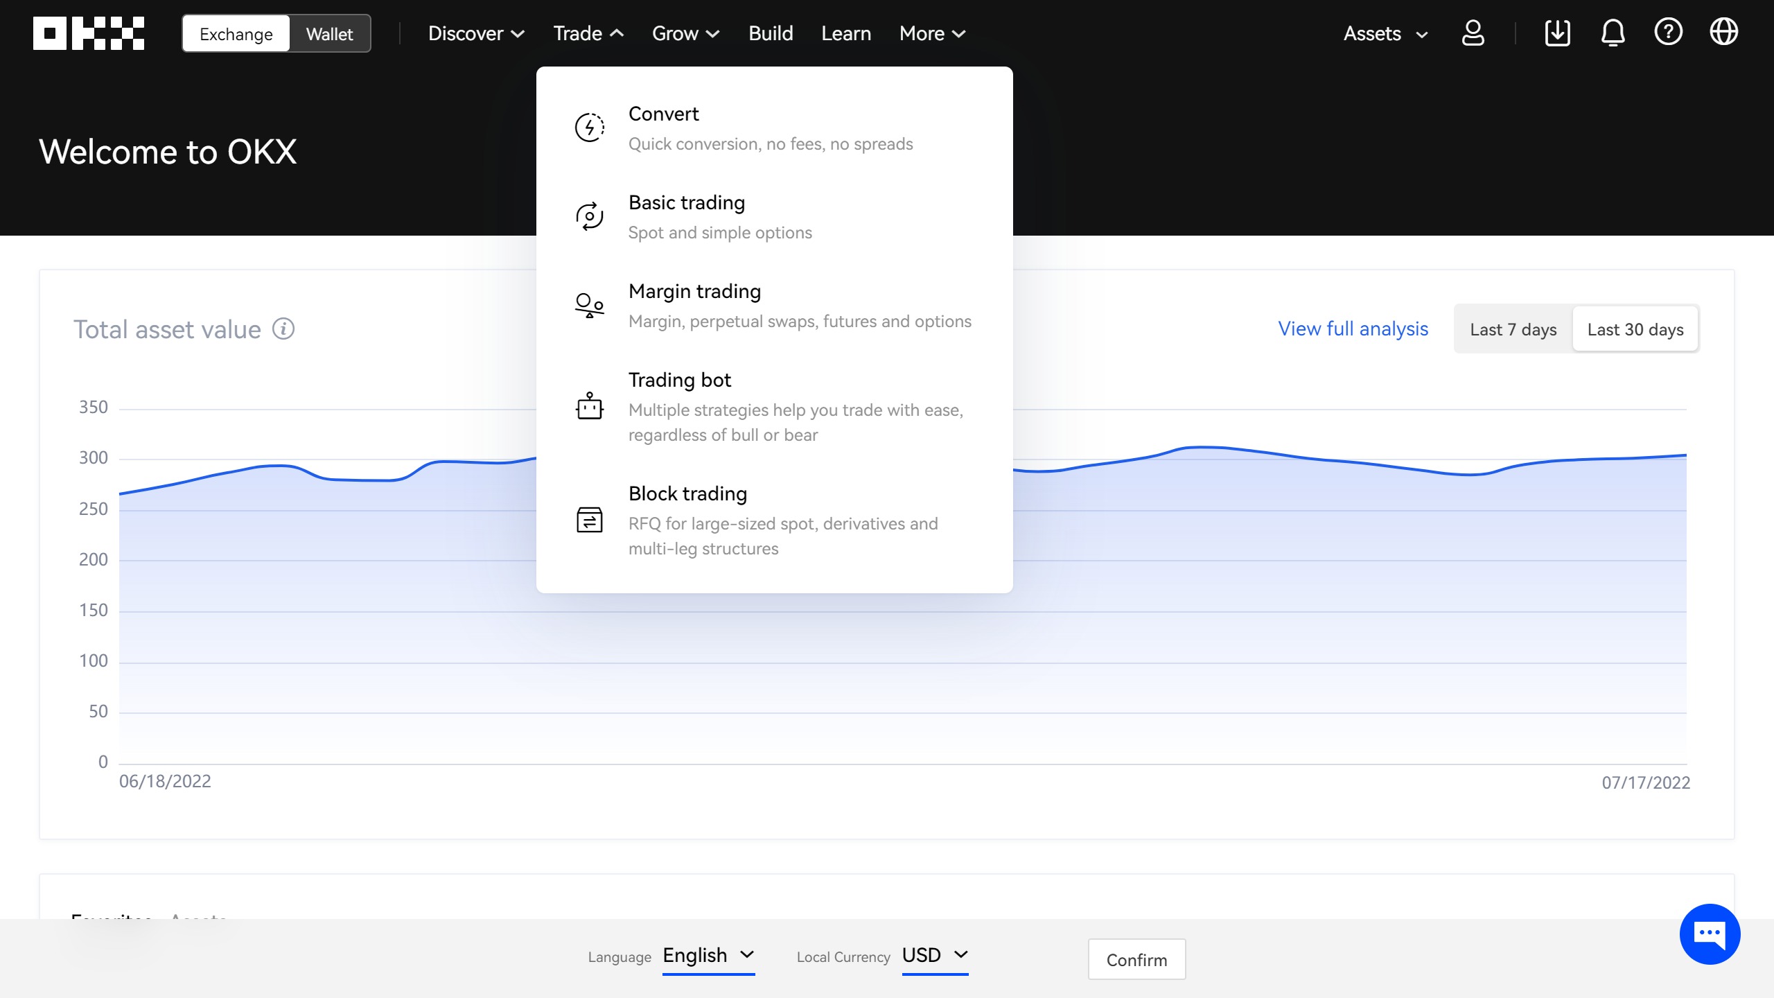Viewport: 1774px width, 998px height.
Task: Open the user profile icon
Action: click(x=1473, y=33)
